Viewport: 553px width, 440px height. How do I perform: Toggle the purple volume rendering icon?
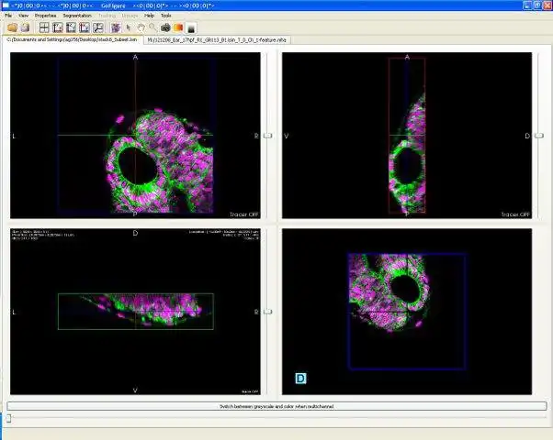[116, 27]
